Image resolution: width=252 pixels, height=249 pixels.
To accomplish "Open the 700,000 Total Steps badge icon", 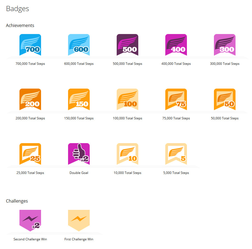I will [30, 45].
